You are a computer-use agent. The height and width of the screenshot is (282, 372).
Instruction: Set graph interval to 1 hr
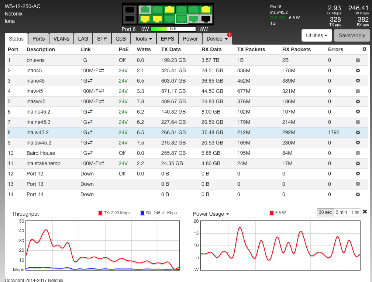click(x=355, y=212)
